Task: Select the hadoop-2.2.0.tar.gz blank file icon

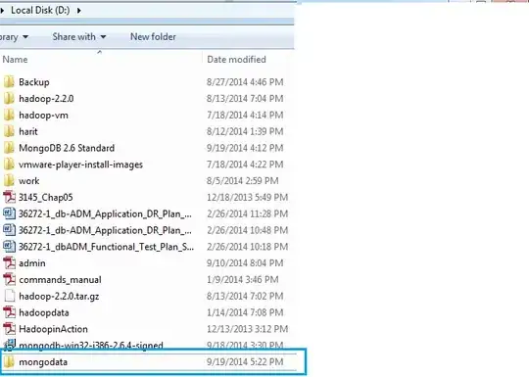Action: point(9,296)
